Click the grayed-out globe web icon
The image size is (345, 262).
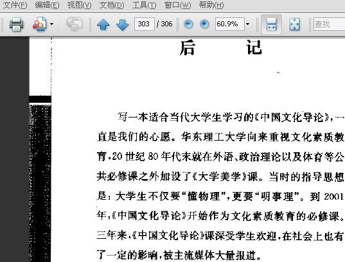[x=75, y=24]
